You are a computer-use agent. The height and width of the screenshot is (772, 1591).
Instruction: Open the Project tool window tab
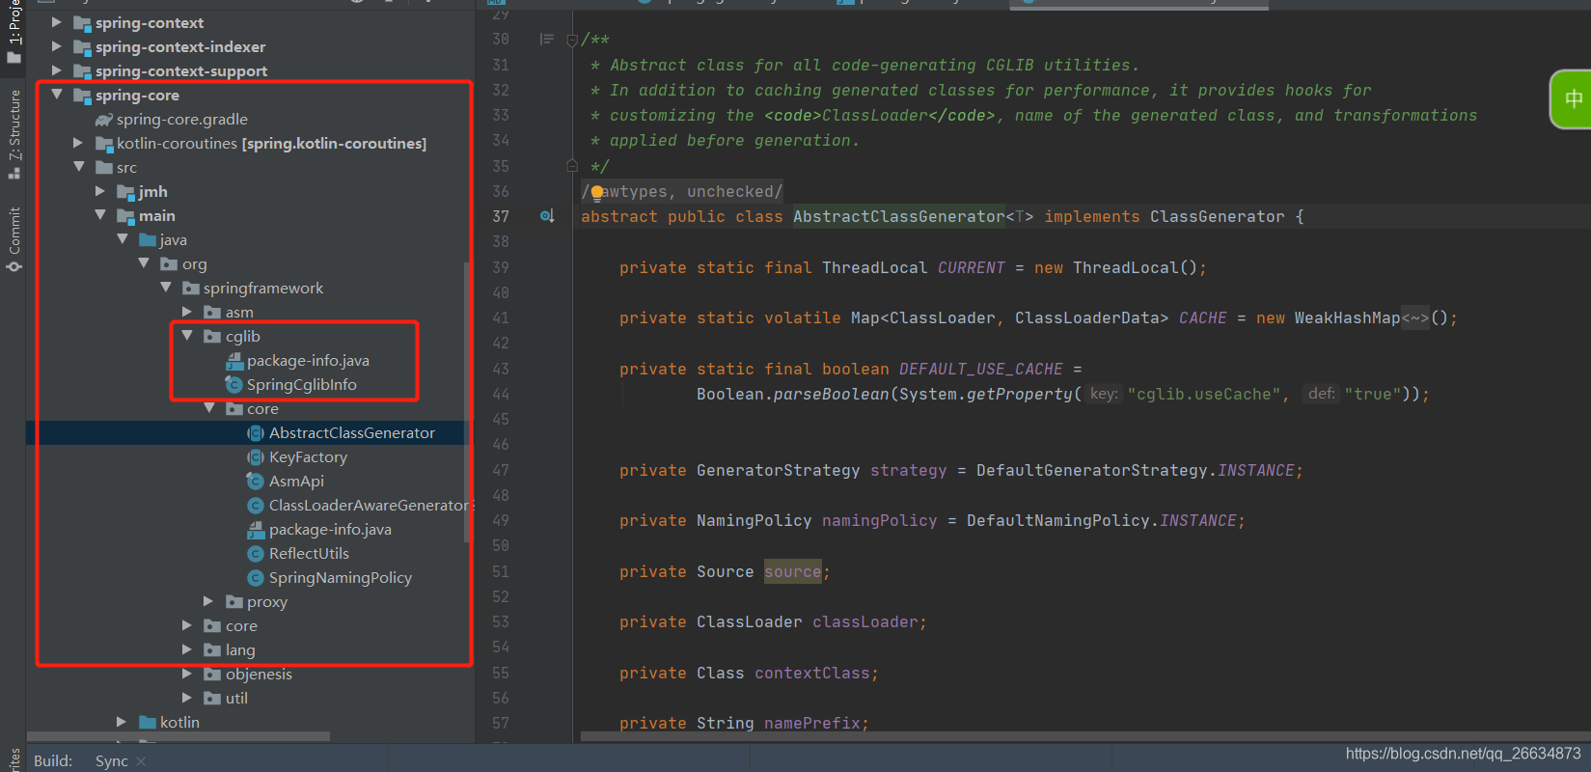tap(14, 32)
